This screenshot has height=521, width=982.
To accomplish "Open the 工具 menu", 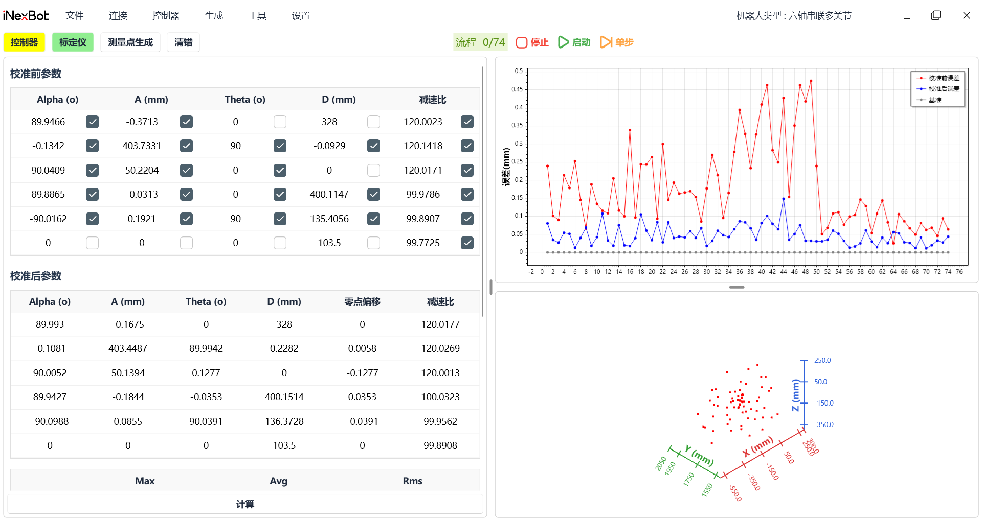I will [x=257, y=16].
